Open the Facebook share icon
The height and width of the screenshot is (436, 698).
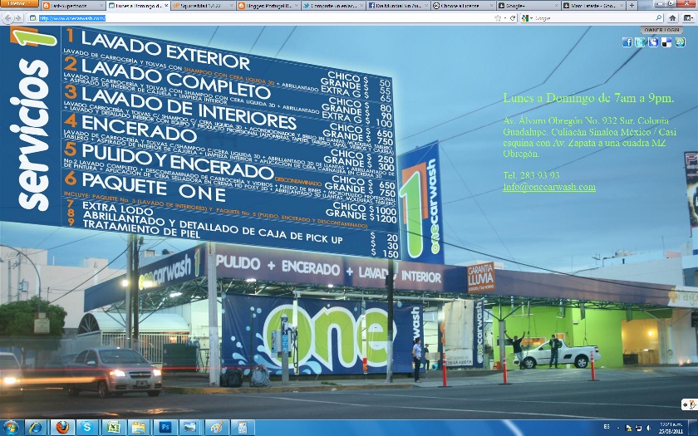(x=627, y=42)
